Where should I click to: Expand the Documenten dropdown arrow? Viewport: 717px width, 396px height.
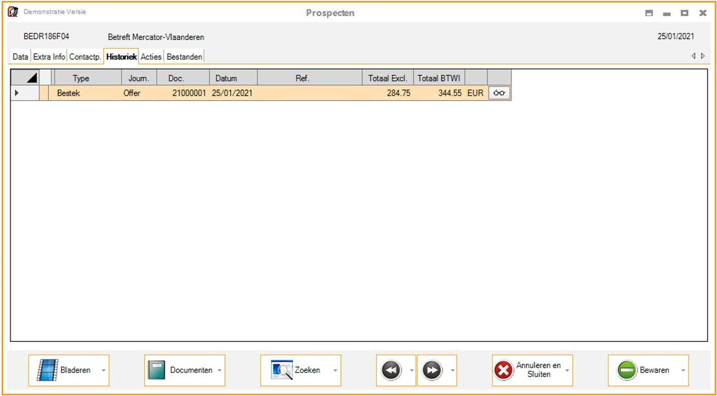tap(220, 370)
